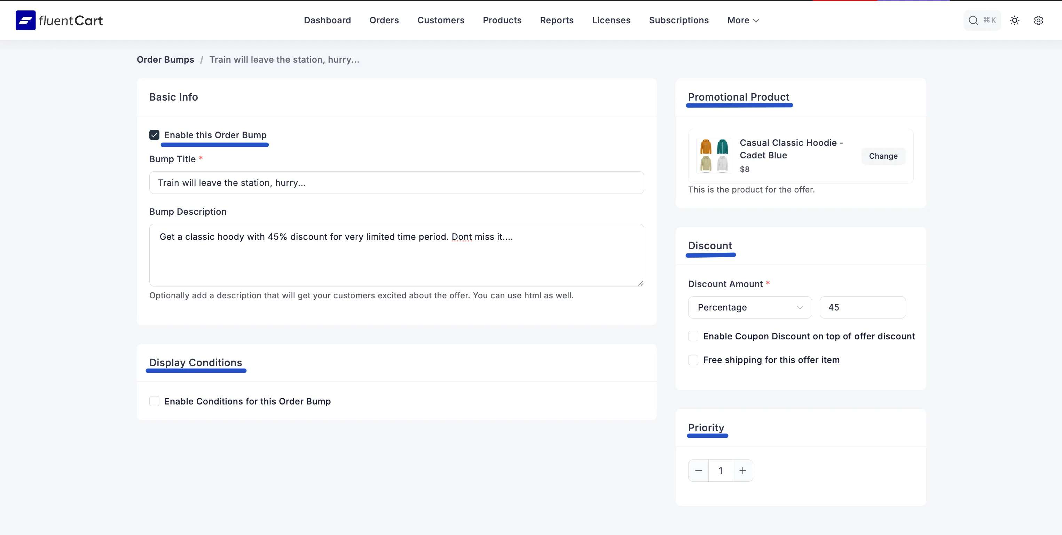Click the Bump Title input field
Screen dimensions: 1062x535
click(396, 183)
